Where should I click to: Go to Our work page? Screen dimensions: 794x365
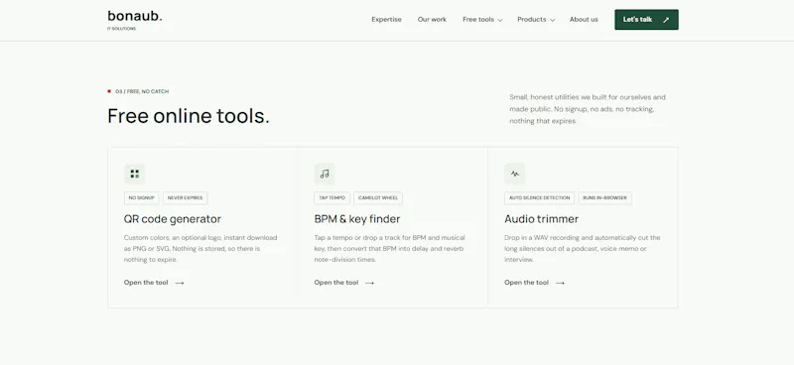(x=432, y=19)
